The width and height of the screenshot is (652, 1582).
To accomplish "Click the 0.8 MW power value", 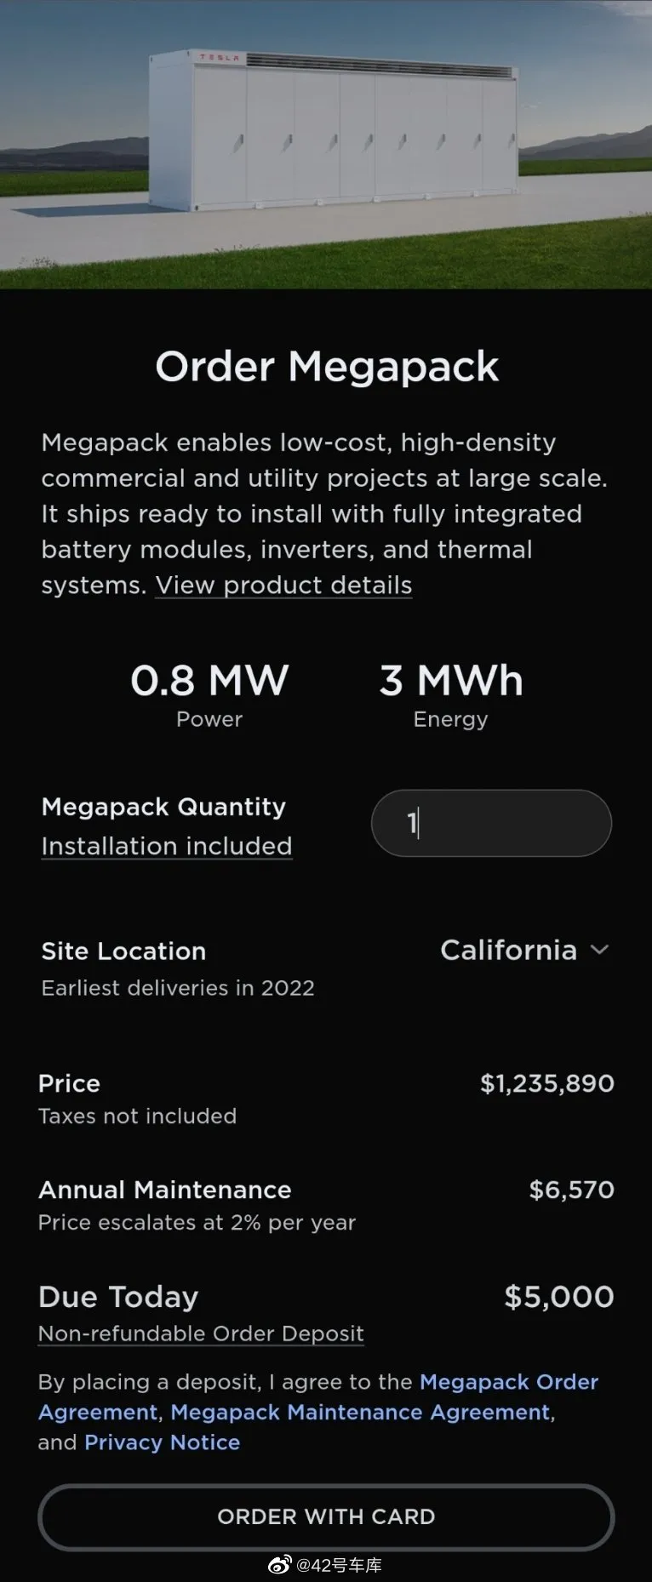I will pyautogui.click(x=209, y=681).
